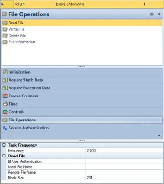The image size is (164, 184).
Task: Click the Read File folder icon
Action: pos(5,23)
